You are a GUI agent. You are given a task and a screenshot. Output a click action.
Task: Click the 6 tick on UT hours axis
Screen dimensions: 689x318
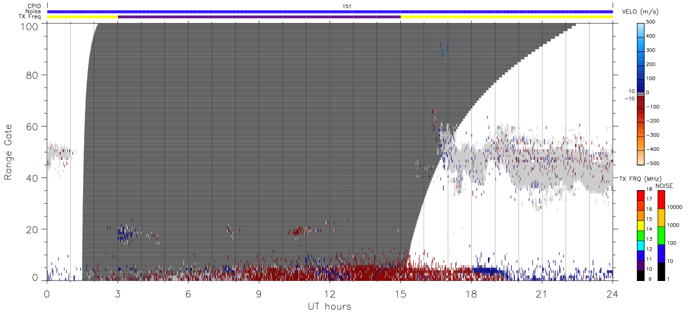coord(189,293)
